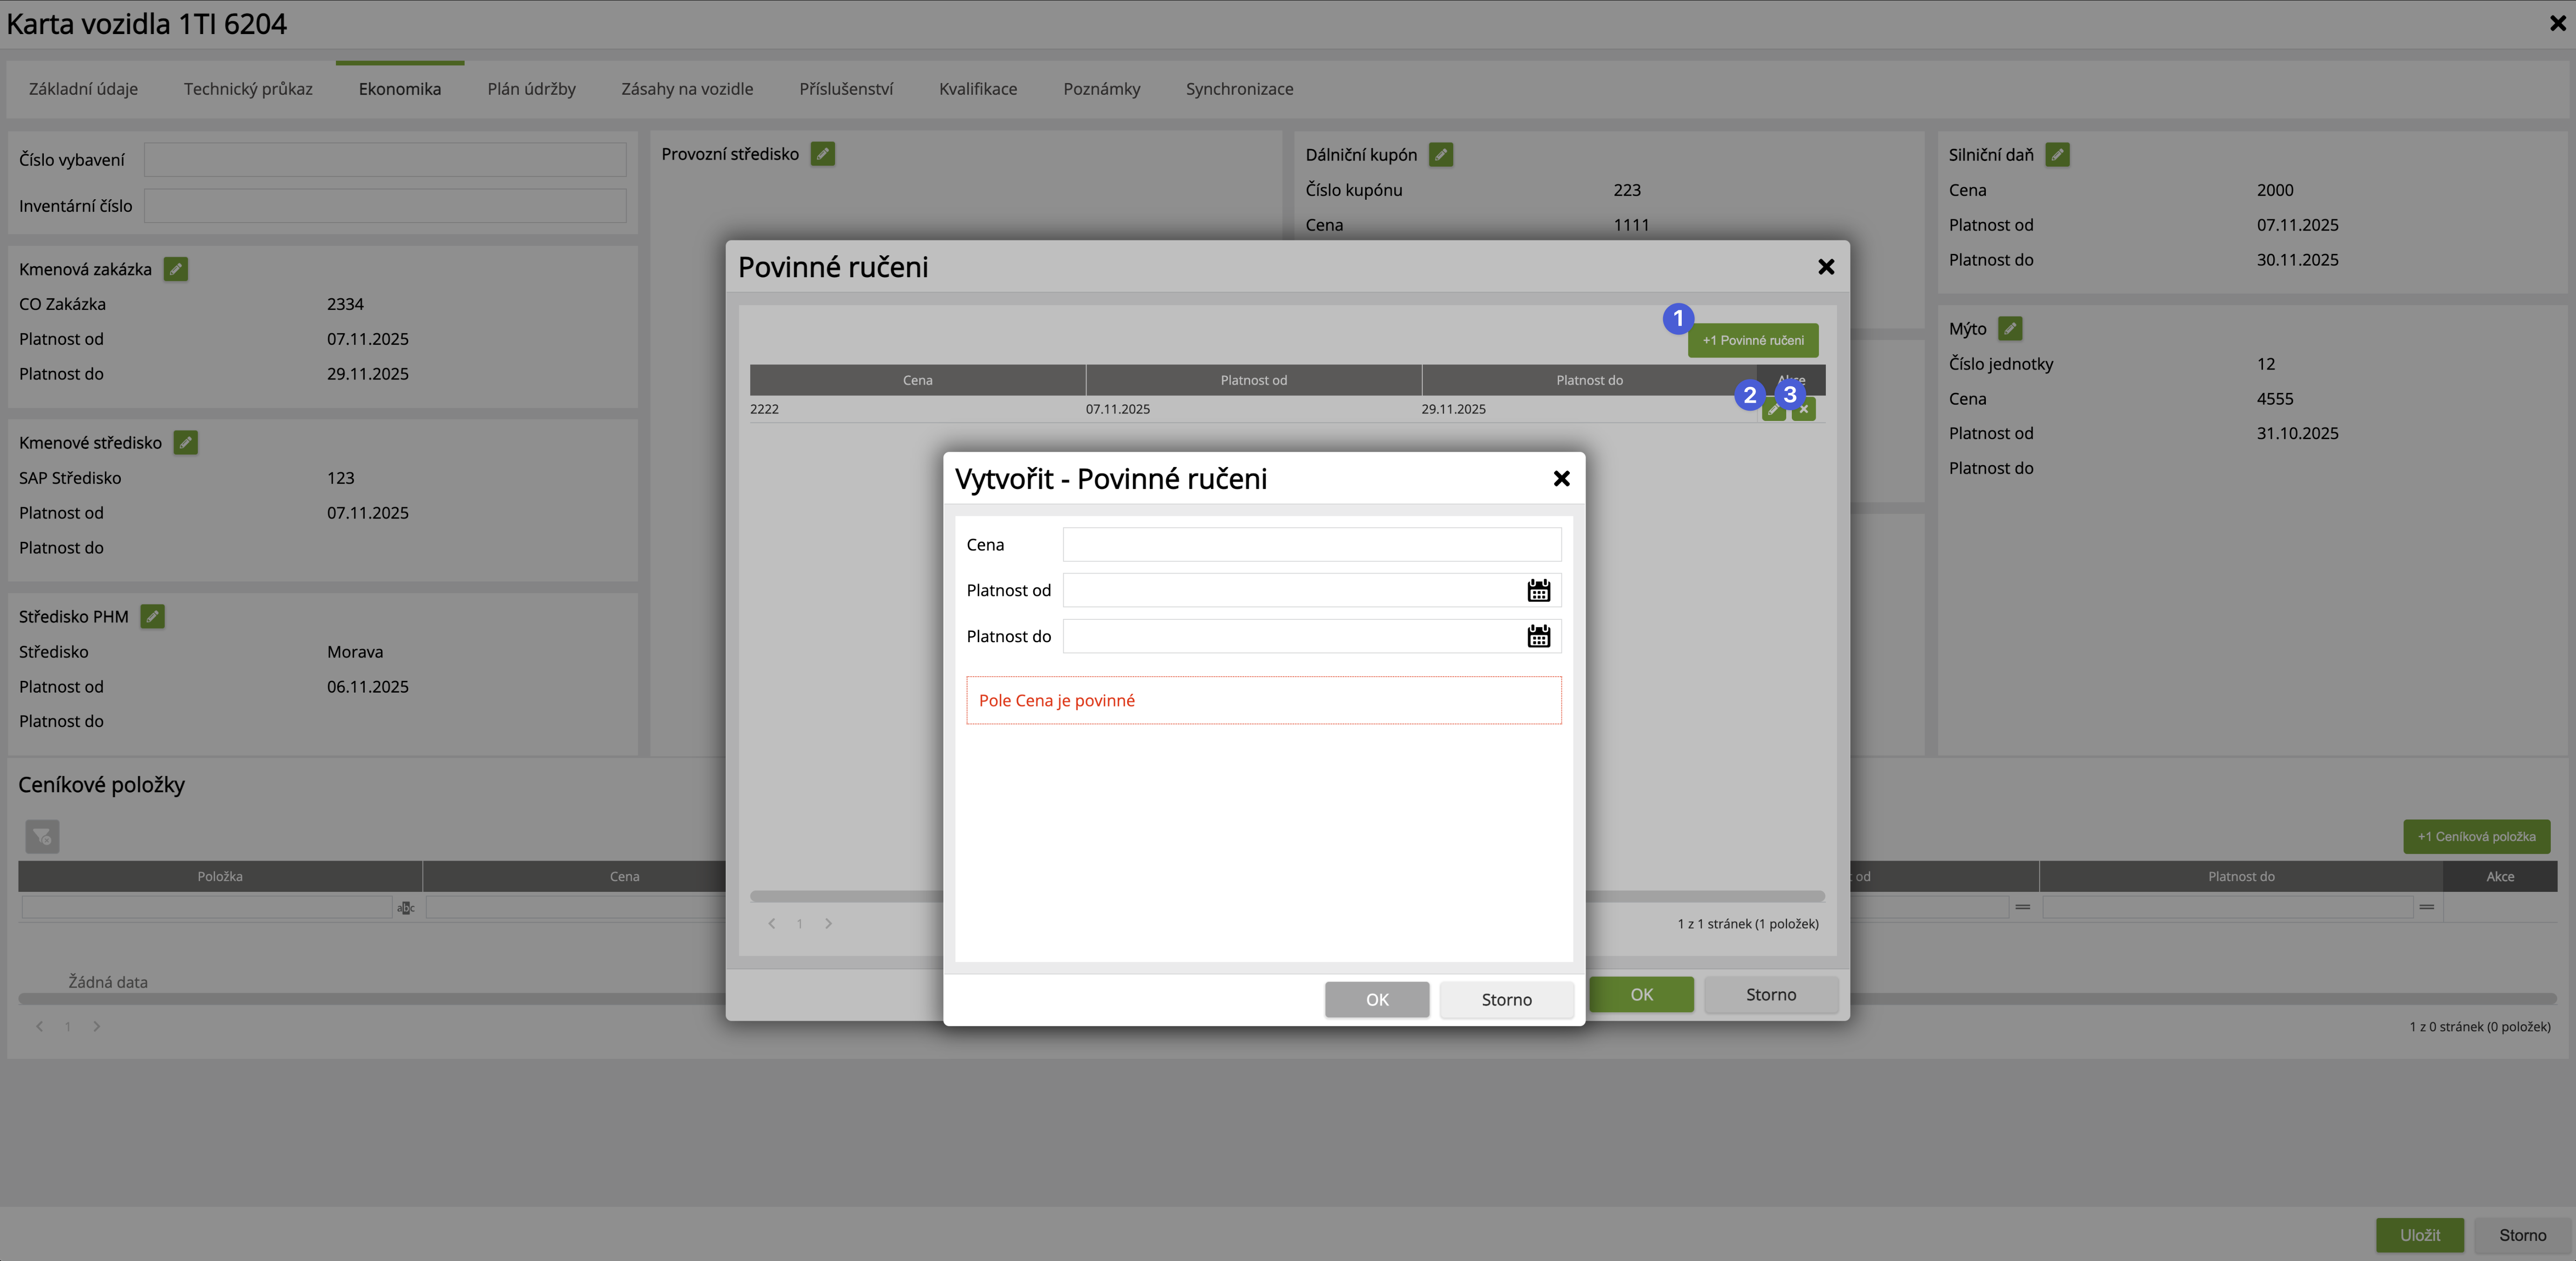Click Storno in Vytvořit dialog
The height and width of the screenshot is (1261, 2576).
pos(1506,1000)
